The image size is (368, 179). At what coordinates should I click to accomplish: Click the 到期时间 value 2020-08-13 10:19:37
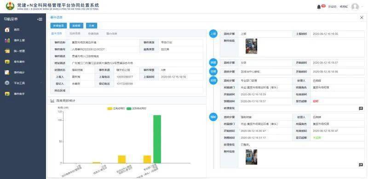[253, 101]
